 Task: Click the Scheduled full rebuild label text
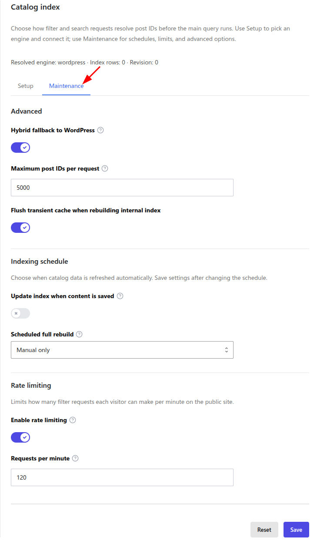[42, 334]
